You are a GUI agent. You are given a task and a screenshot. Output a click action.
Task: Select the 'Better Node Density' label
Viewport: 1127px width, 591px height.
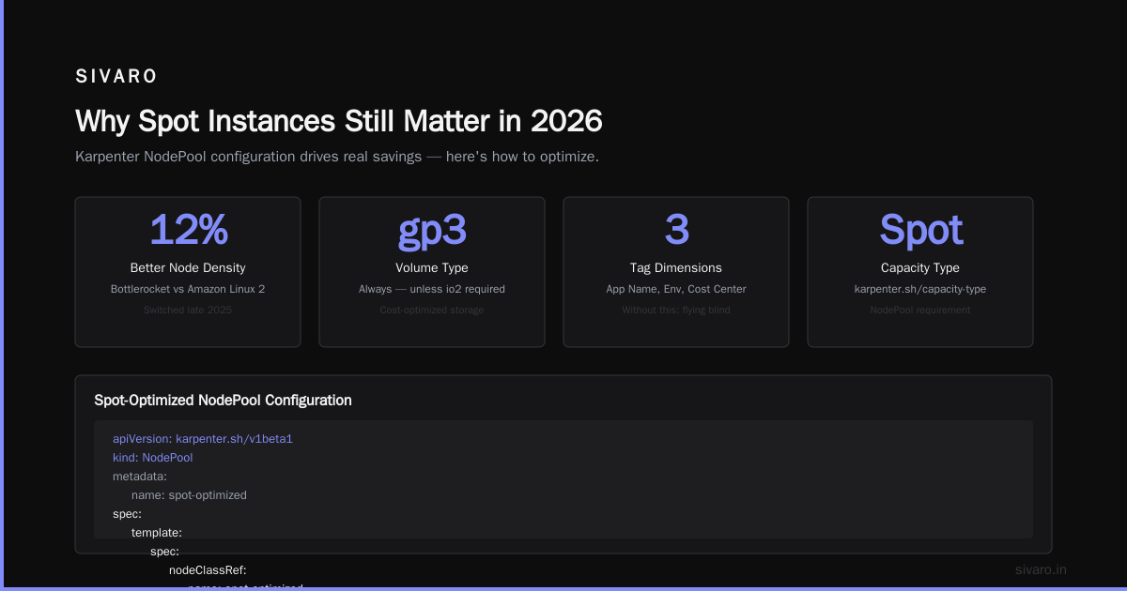tap(188, 268)
